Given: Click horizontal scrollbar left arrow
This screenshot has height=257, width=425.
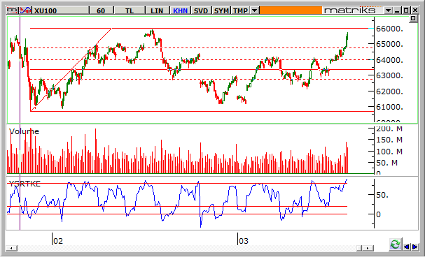Looking at the screenshot, I should pyautogui.click(x=11, y=248).
